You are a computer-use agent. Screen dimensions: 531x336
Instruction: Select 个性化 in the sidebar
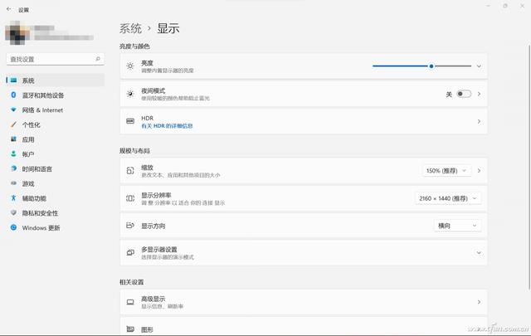[56, 124]
